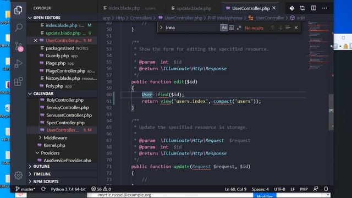Toggle Match Case in find widget
Image resolution: width=352 pixels, height=198 pixels.
[x=224, y=28]
